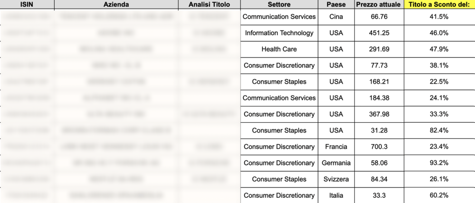Select the Azienda column header
This screenshot has width=475, height=203.
click(116, 5)
